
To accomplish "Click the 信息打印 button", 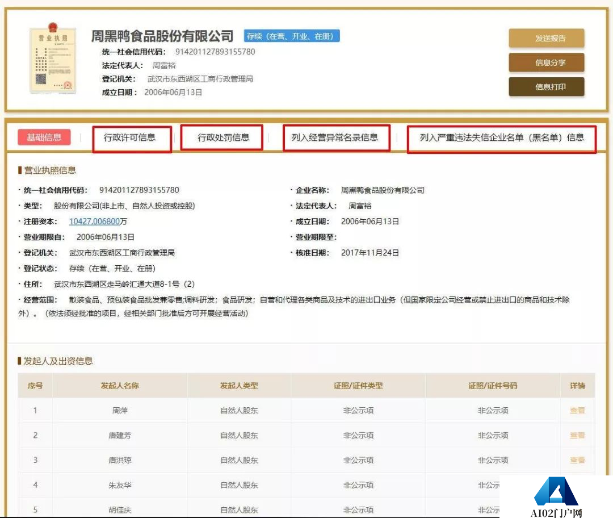I will [x=546, y=86].
